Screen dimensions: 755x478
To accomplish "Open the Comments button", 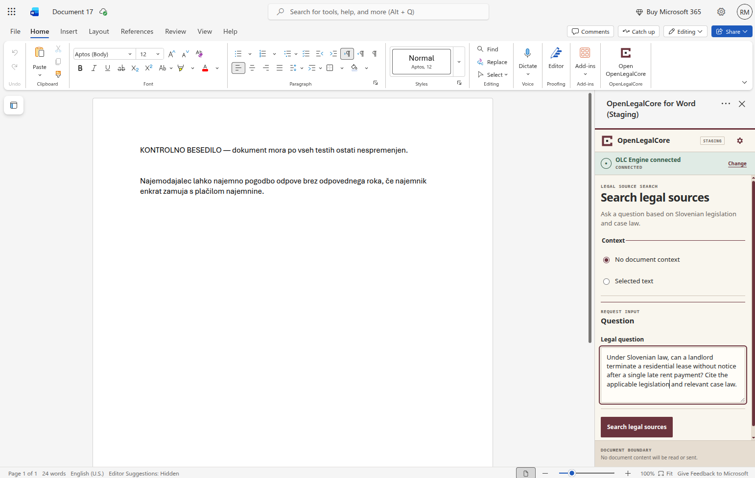I will pos(590,31).
